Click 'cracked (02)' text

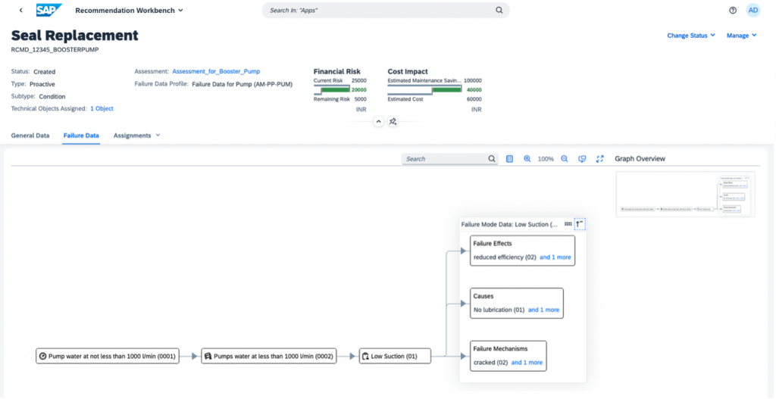(490, 363)
